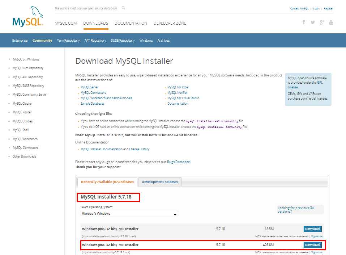Expand the MySQL on Windows sidebar item
Screen dimensions: 346x255
click(x=26, y=59)
